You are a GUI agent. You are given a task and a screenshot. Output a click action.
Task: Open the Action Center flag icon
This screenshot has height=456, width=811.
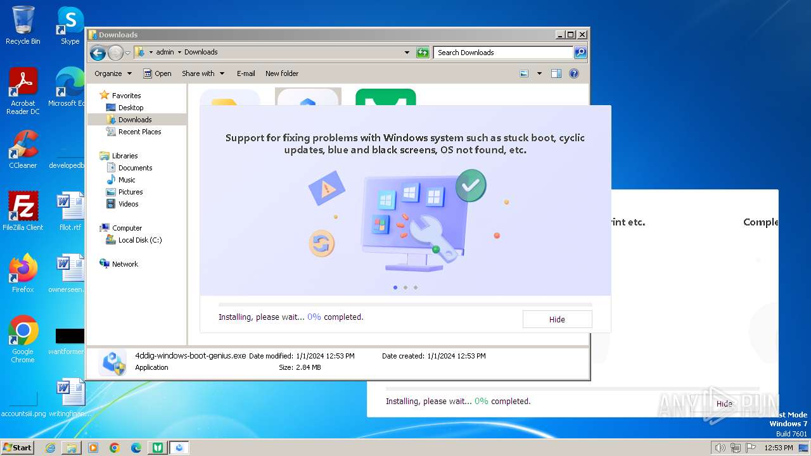click(751, 448)
